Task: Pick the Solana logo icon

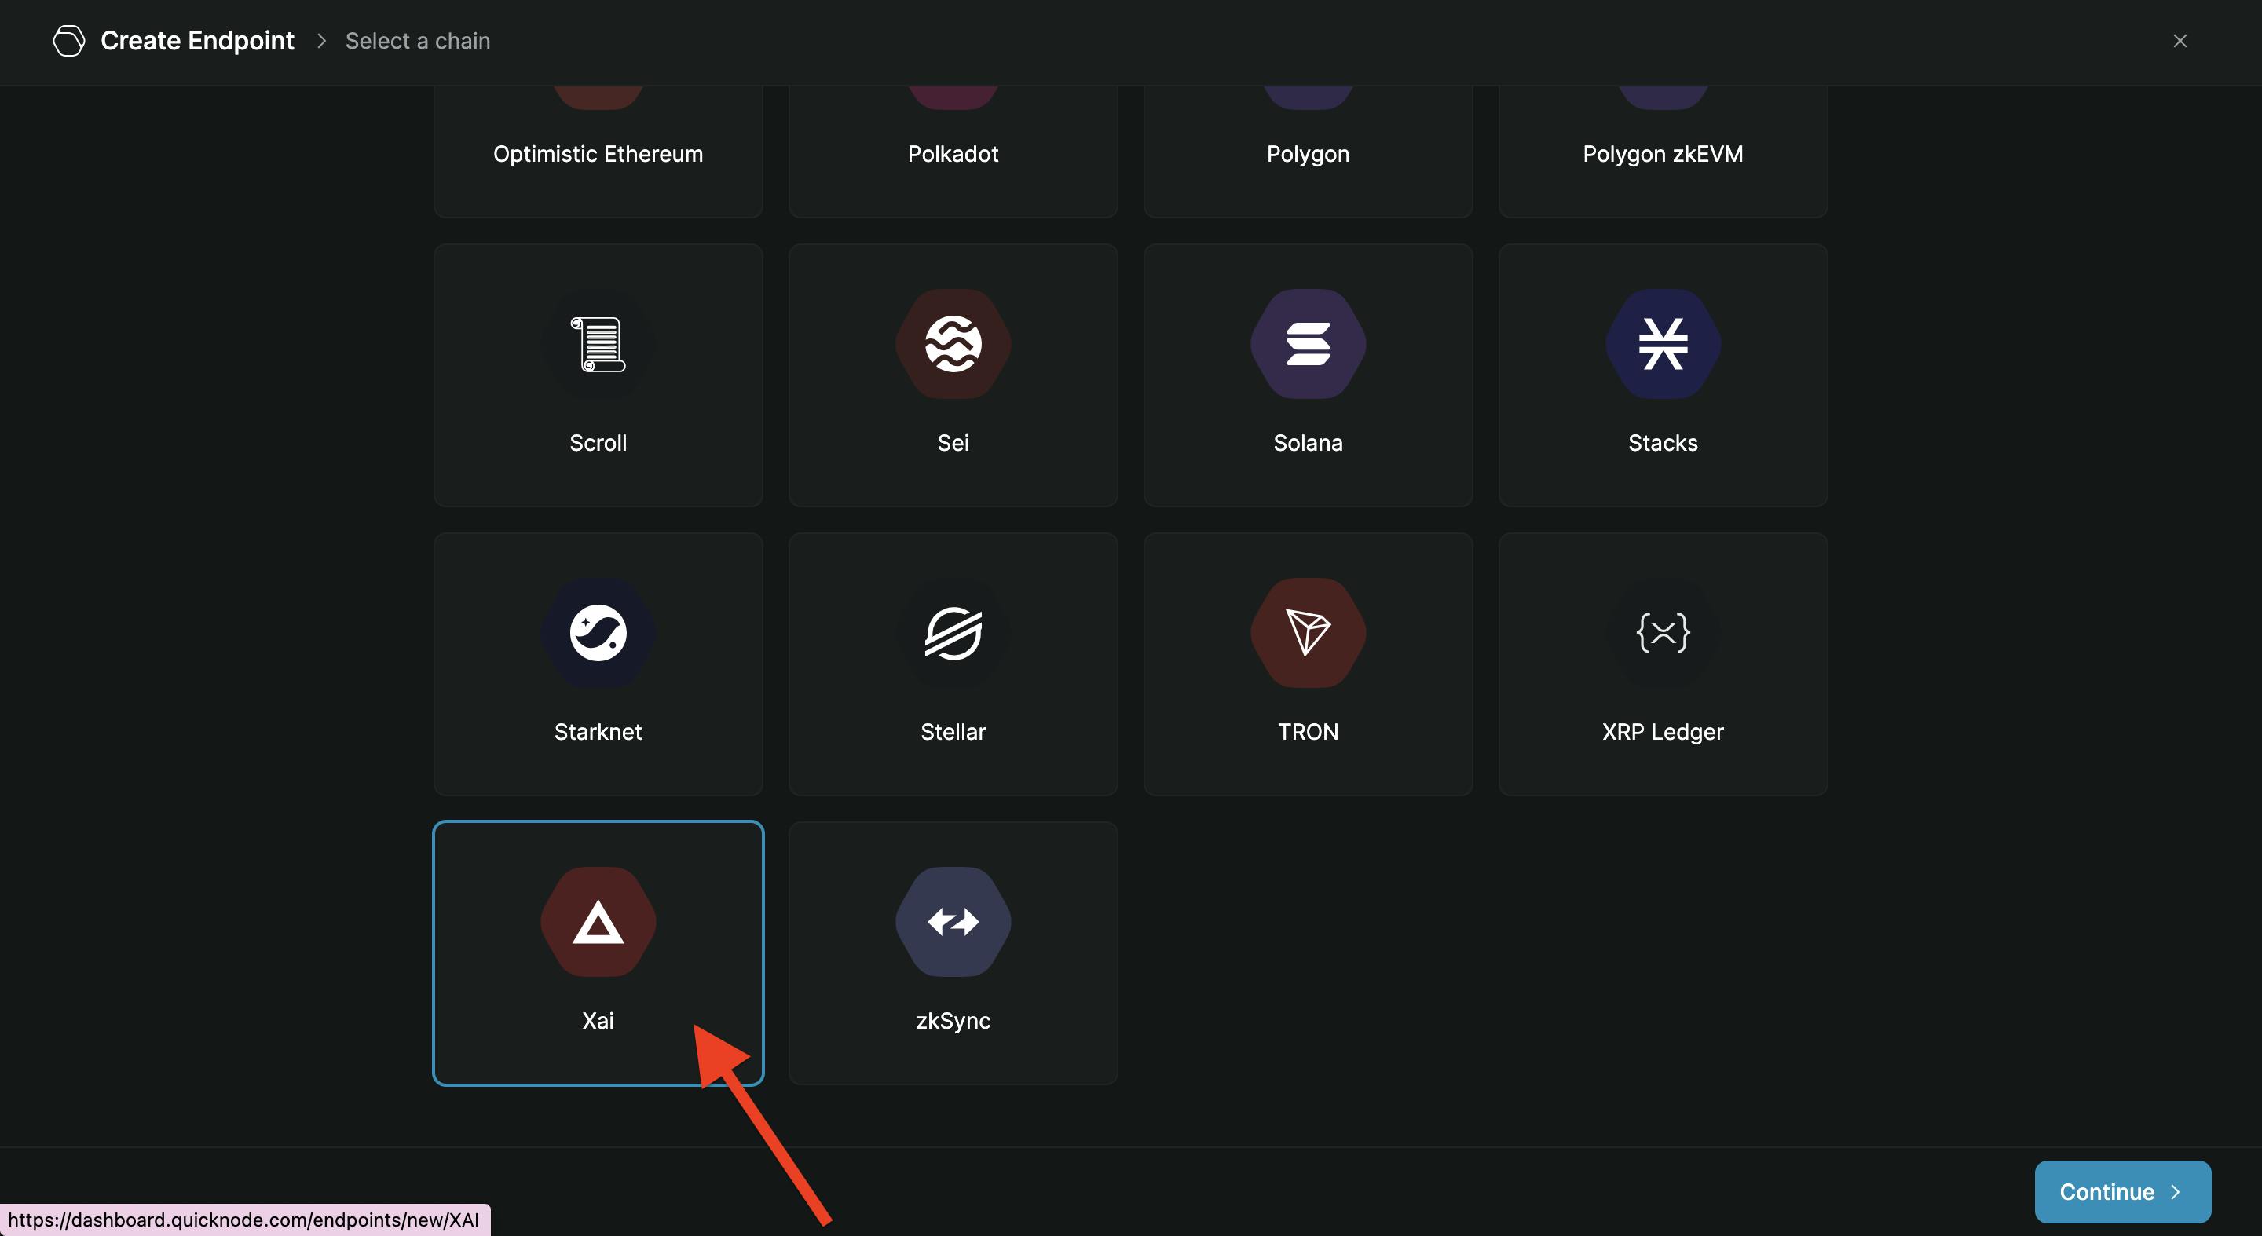Action: [1308, 344]
